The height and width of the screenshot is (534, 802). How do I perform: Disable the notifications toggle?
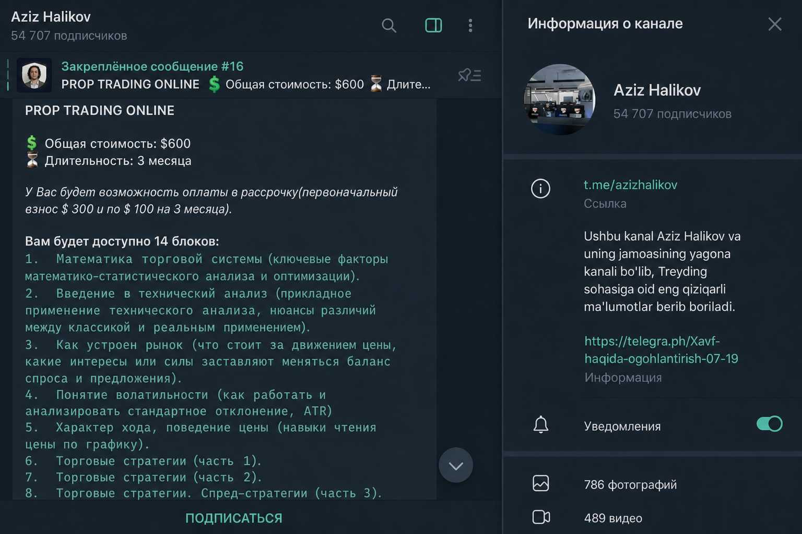coord(770,424)
